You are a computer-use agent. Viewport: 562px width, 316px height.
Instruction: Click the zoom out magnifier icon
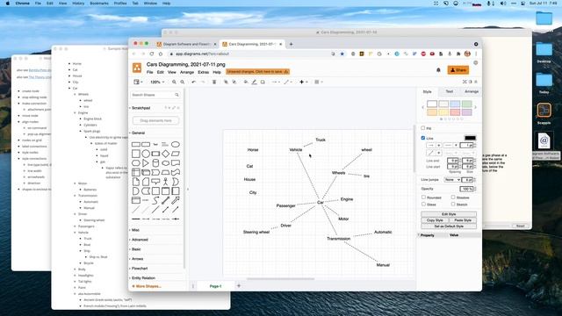click(x=183, y=82)
